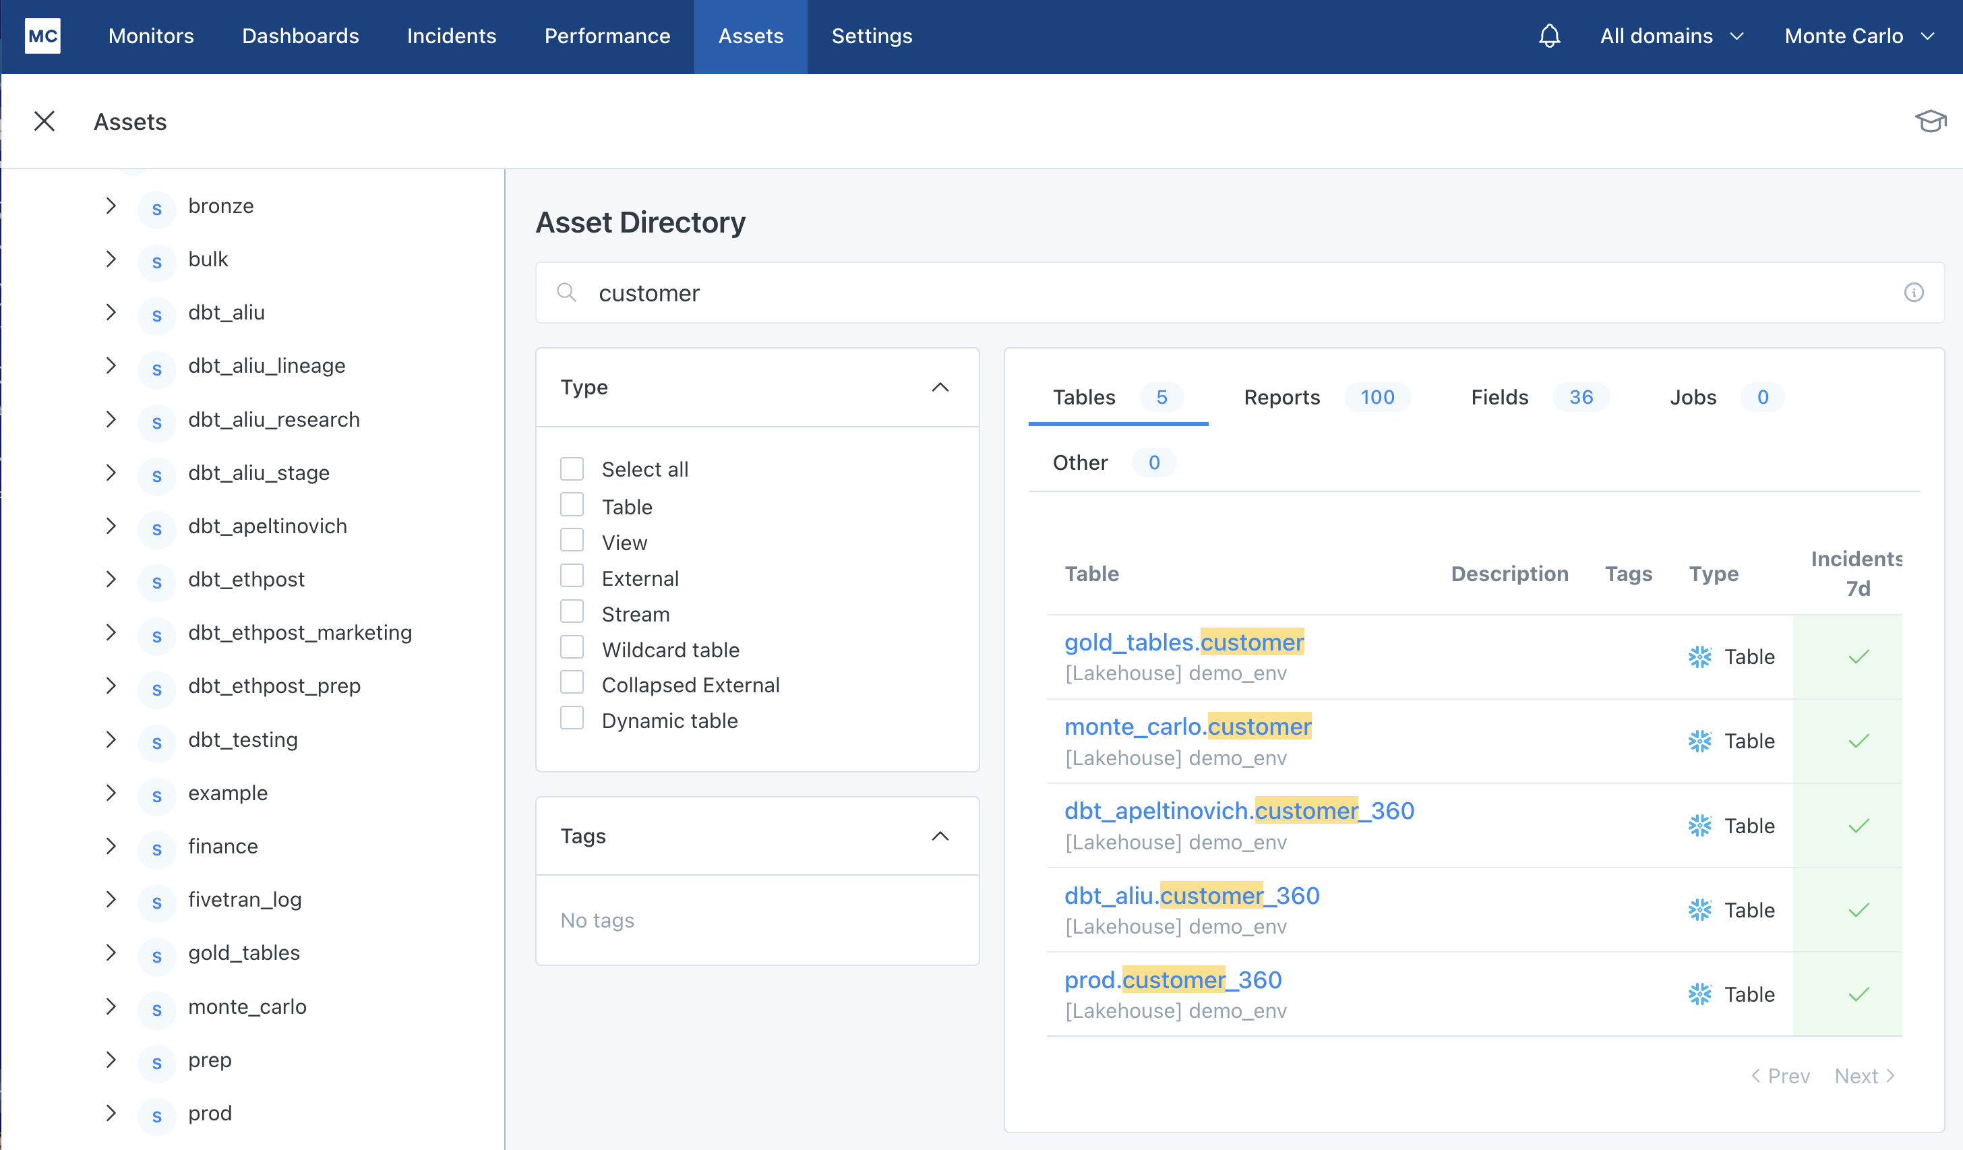Click the search magnifier icon in Asset Directory
This screenshot has width=1963, height=1150.
(567, 293)
